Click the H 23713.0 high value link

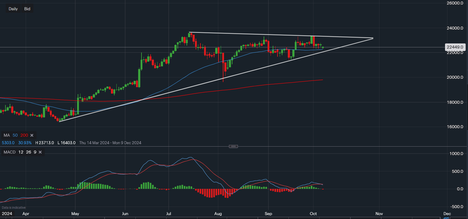[45, 143]
